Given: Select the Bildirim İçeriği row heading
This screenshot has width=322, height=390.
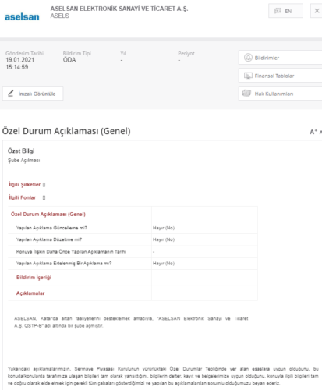Looking at the screenshot, I should pos(34,278).
